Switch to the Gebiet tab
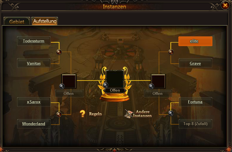Viewport: 232px width, 152px height. (x=17, y=21)
